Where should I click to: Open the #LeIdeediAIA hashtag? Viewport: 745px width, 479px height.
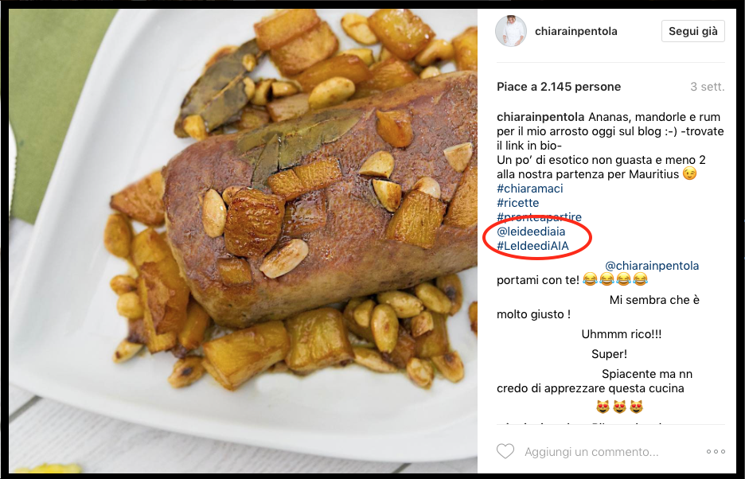(x=532, y=246)
